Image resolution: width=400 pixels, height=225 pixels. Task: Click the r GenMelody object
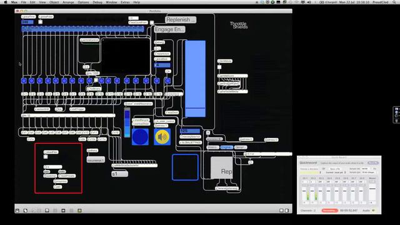point(225,61)
